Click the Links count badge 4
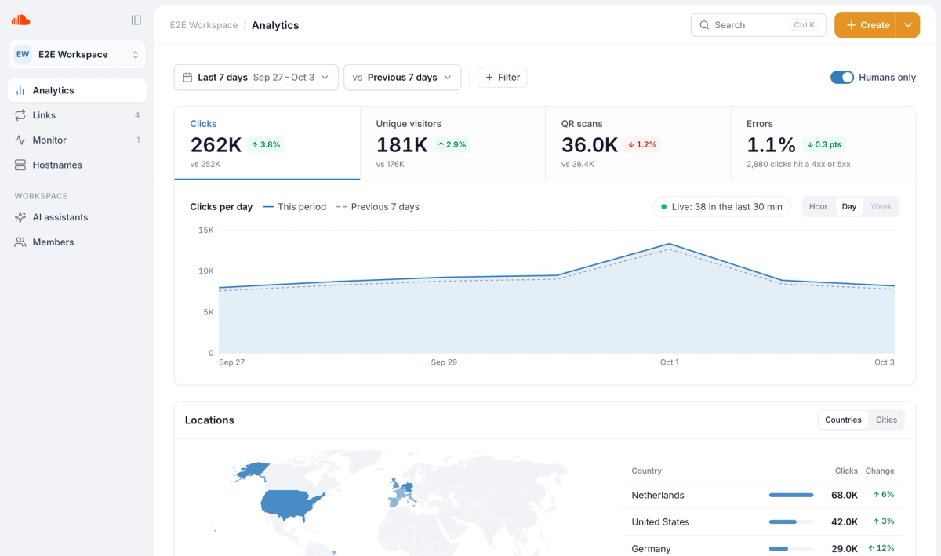Image resolution: width=941 pixels, height=556 pixels. tap(137, 115)
